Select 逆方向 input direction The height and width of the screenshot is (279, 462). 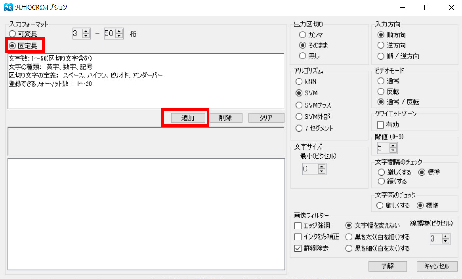point(381,45)
